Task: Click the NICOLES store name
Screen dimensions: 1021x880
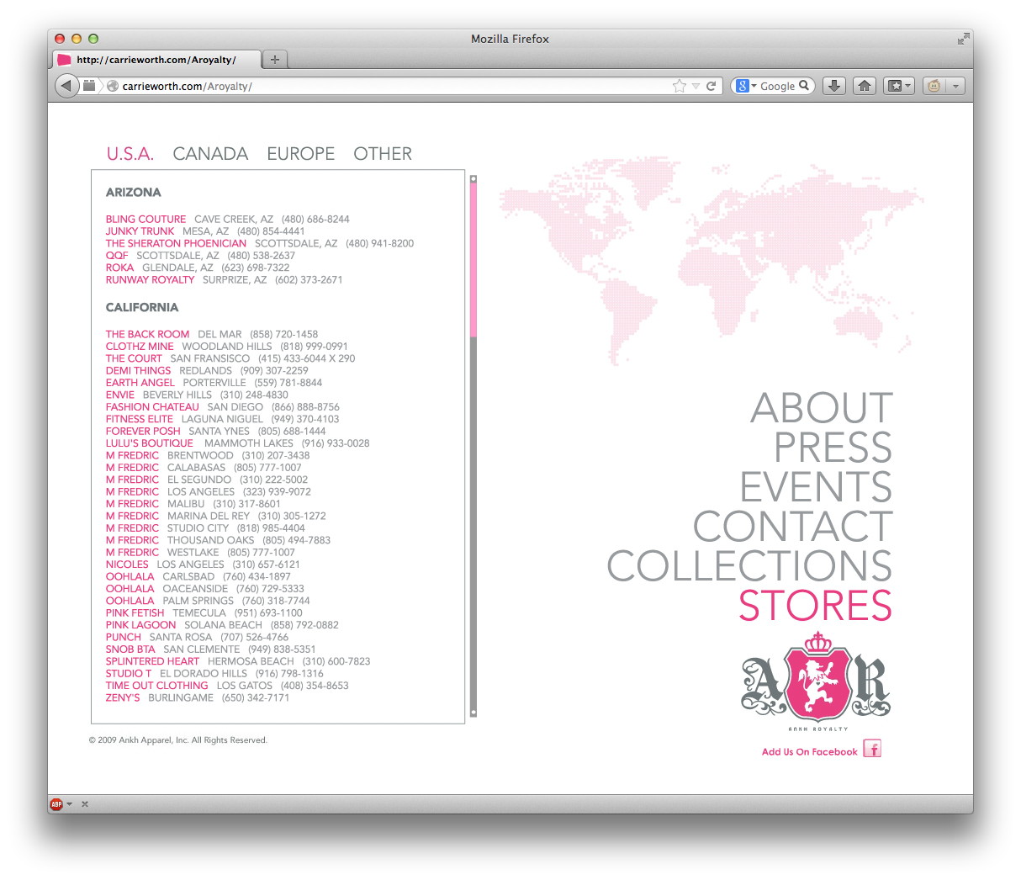Action: pyautogui.click(x=127, y=565)
